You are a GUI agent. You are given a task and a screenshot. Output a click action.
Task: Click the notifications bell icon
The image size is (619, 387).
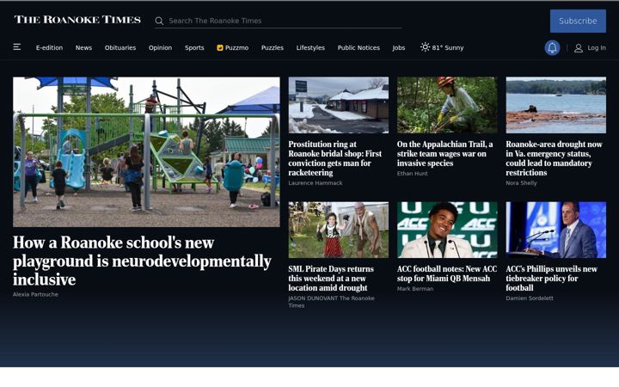[552, 48]
